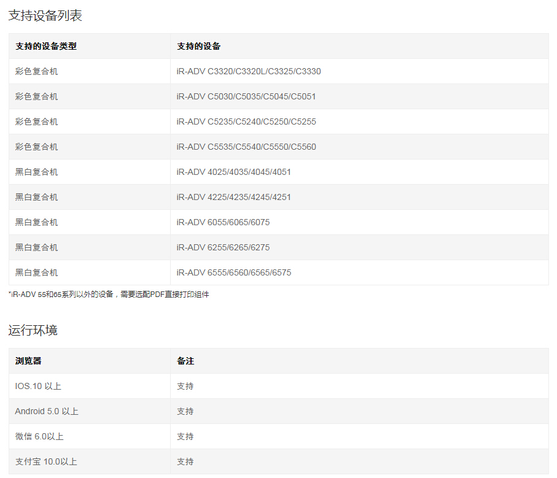Click the 支持设备列表 heading
This screenshot has height=478, width=557.
[x=45, y=15]
